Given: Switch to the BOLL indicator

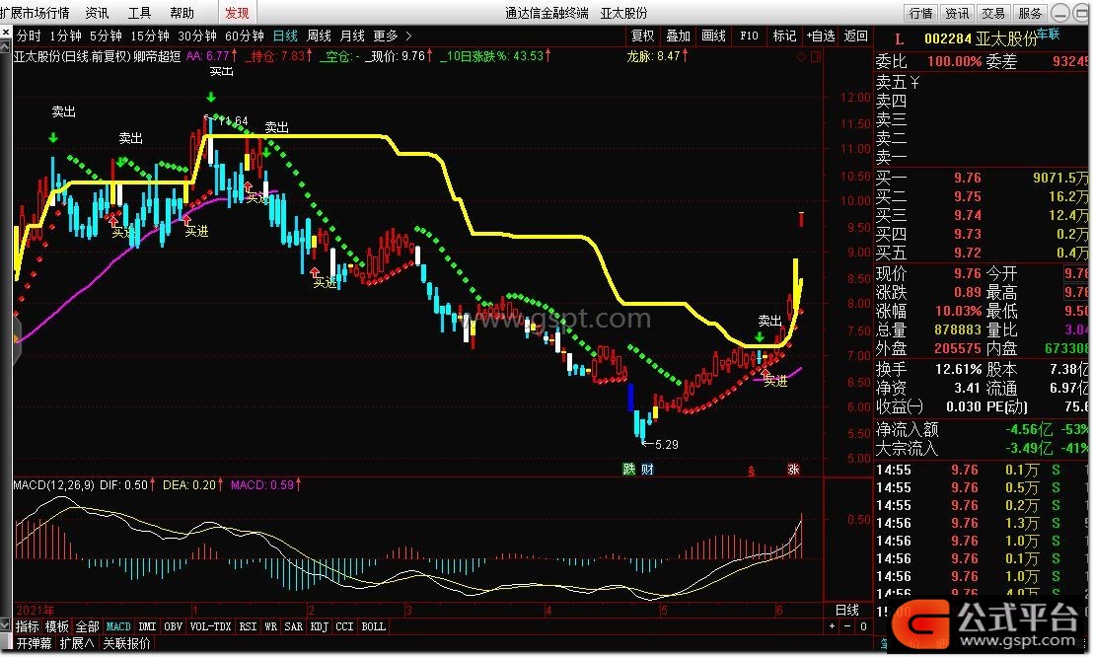Looking at the screenshot, I should coord(373,626).
